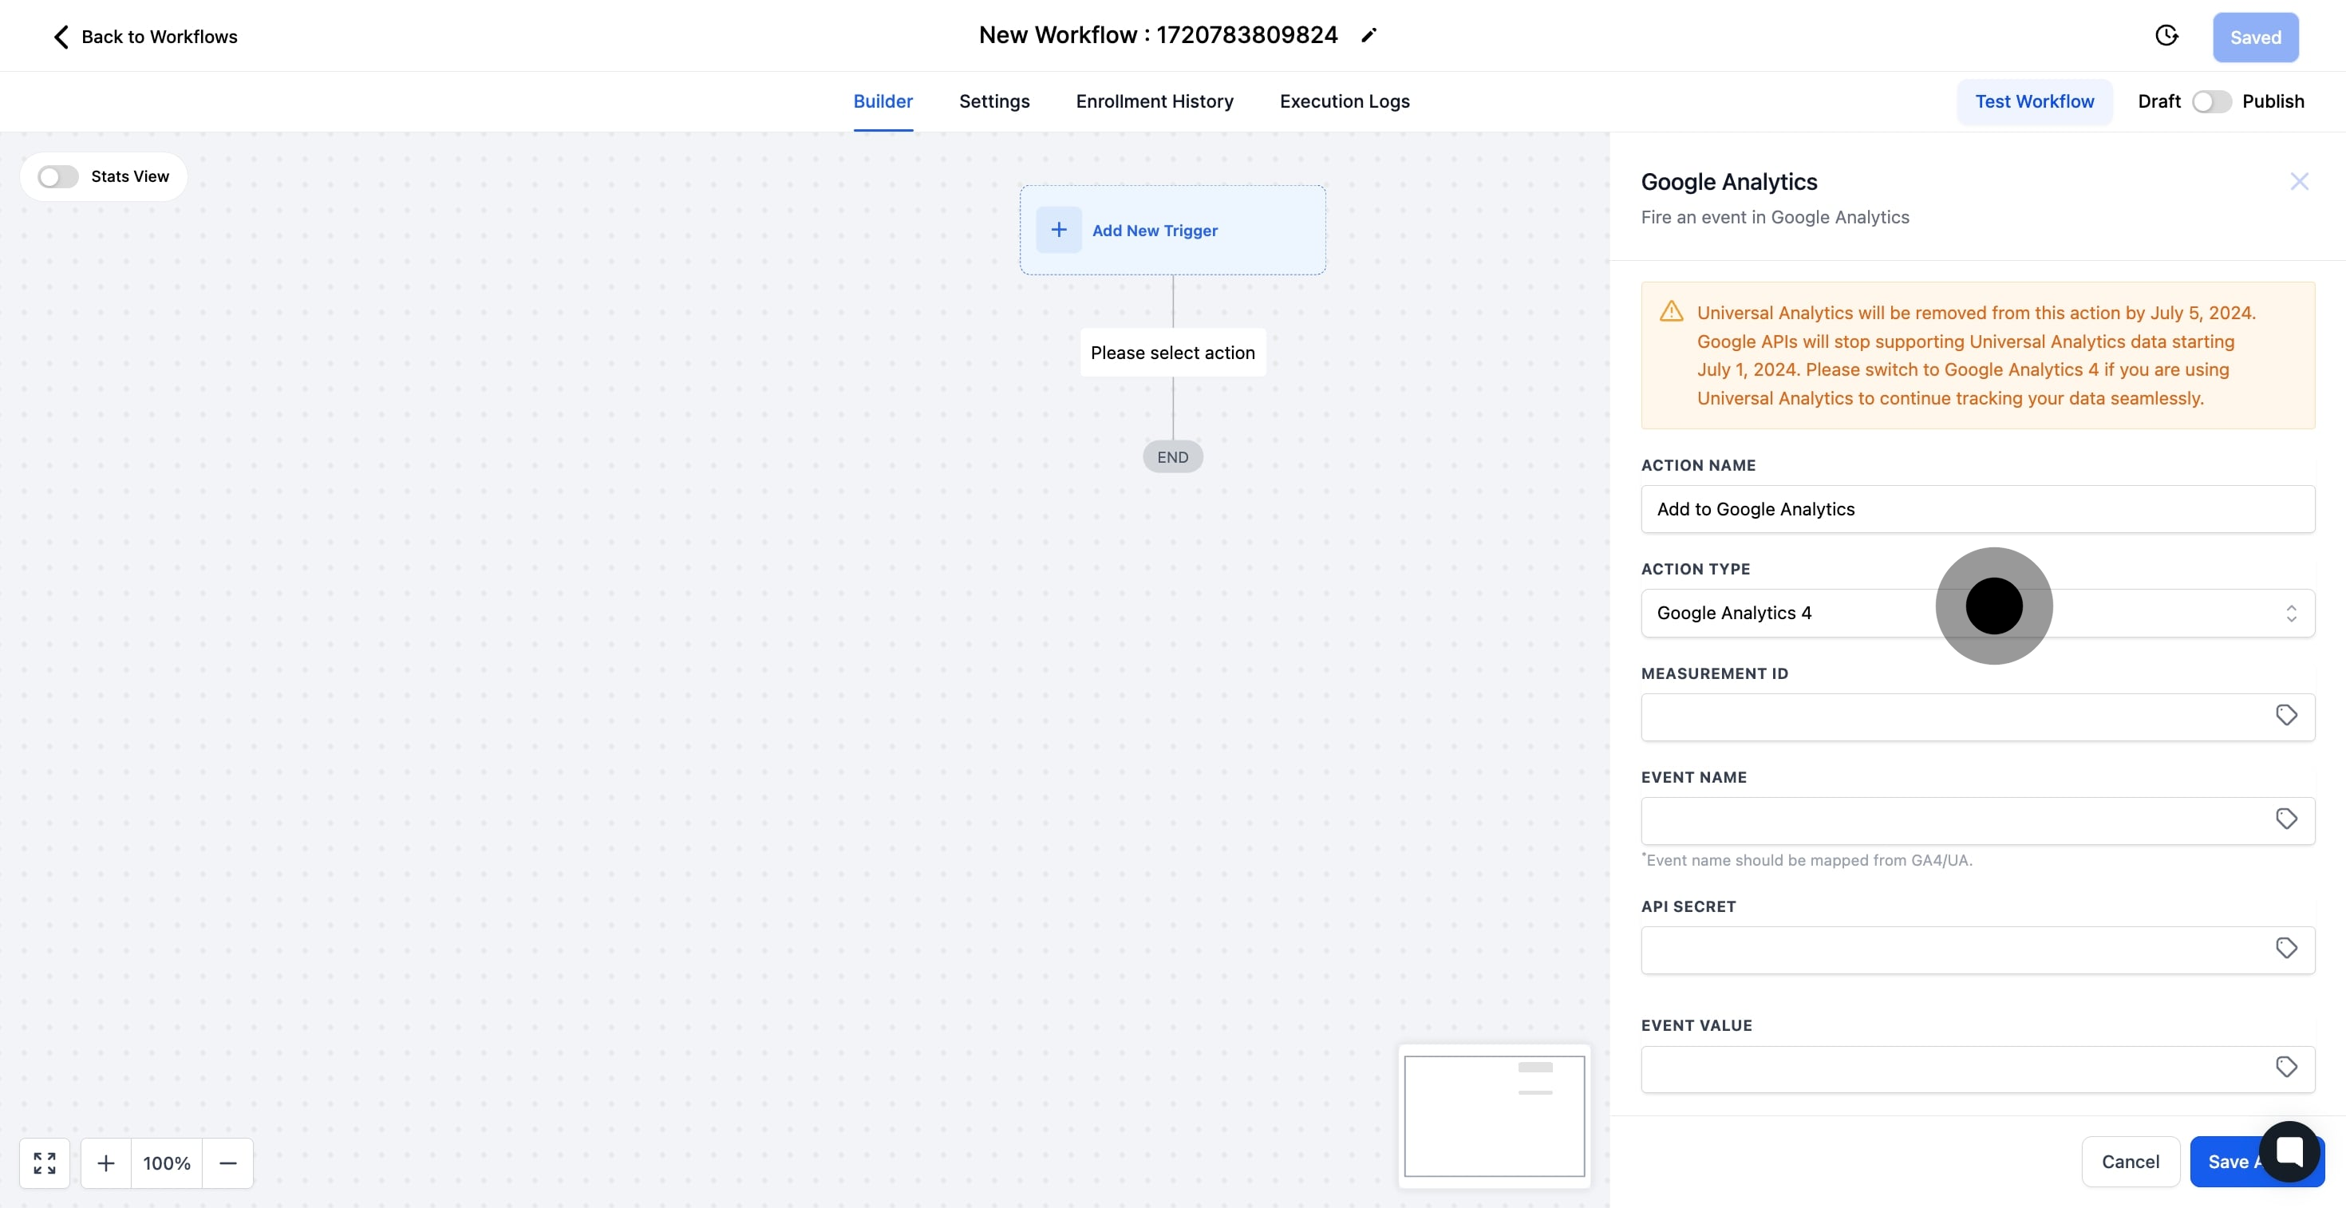Open version history clock icon

tap(2166, 35)
